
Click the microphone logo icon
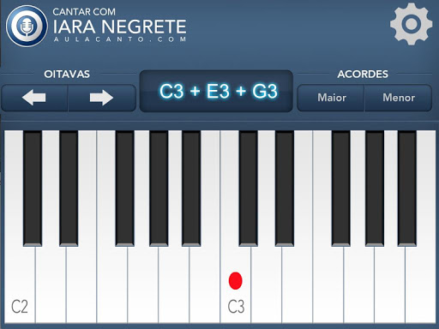pos(27,26)
